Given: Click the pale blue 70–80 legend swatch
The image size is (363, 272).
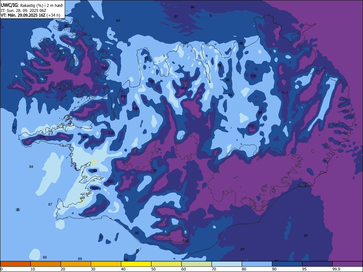Looking at the screenshot, I should point(227,264).
